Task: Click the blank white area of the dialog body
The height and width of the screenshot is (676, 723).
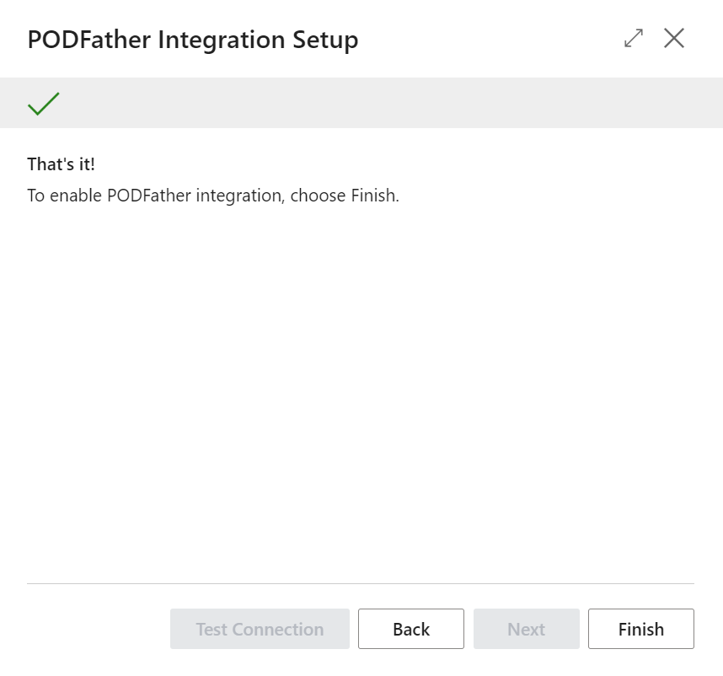Action: coord(361,392)
